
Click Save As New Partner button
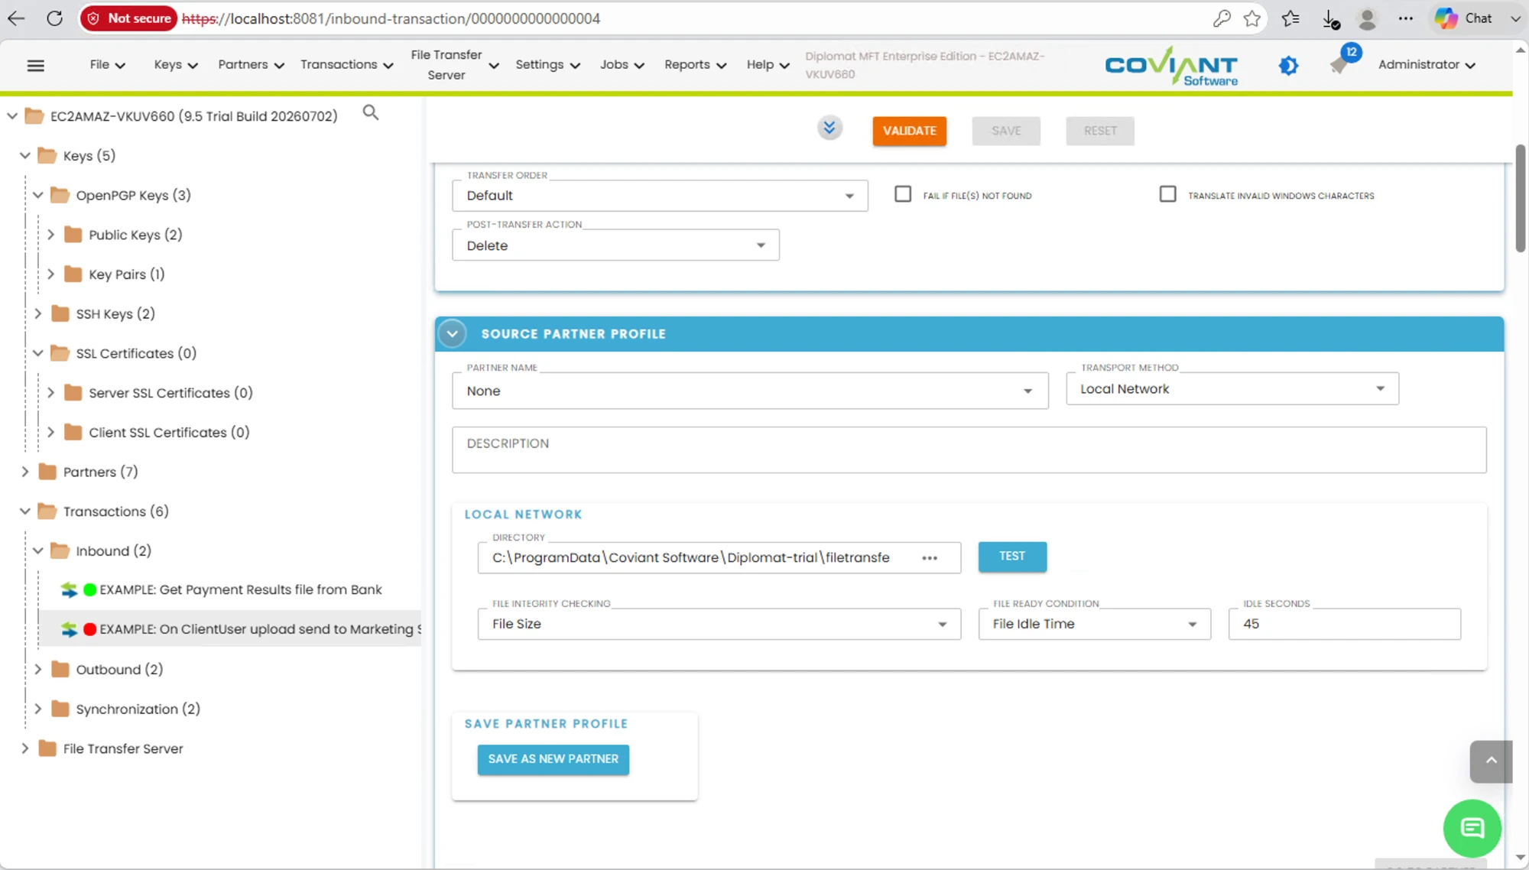[x=553, y=759]
